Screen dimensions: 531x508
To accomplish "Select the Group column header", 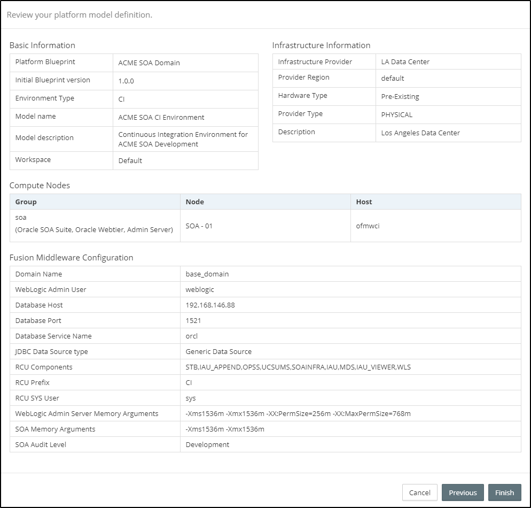I will (26, 202).
